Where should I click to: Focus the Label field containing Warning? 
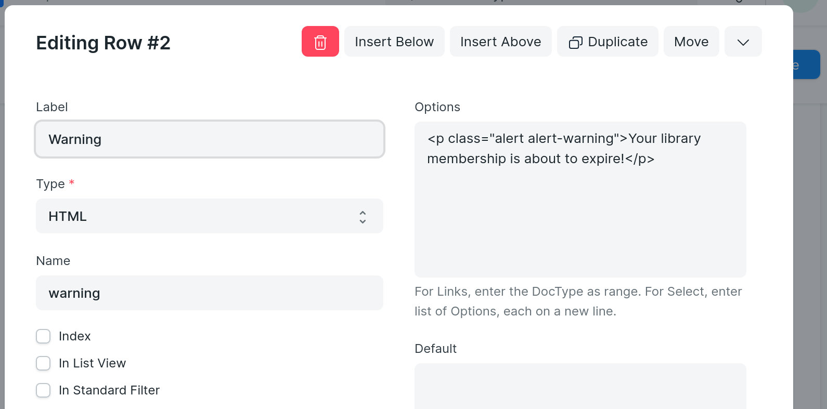point(209,139)
